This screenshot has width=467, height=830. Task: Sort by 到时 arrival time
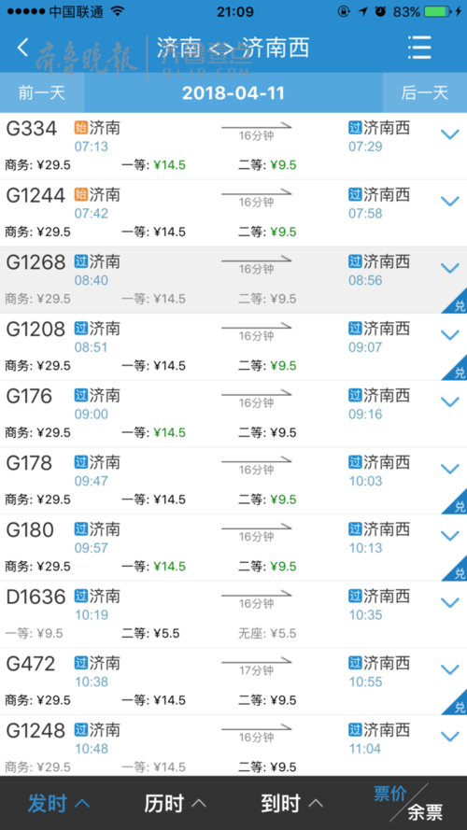[291, 804]
